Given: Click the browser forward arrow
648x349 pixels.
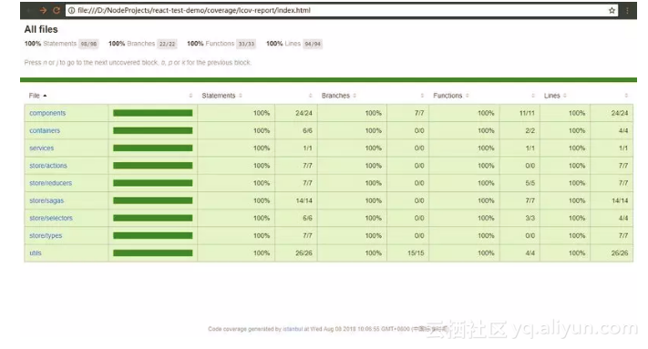Looking at the screenshot, I should [43, 10].
